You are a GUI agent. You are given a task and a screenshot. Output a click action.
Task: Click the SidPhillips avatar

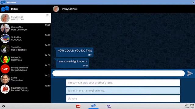[5, 38]
